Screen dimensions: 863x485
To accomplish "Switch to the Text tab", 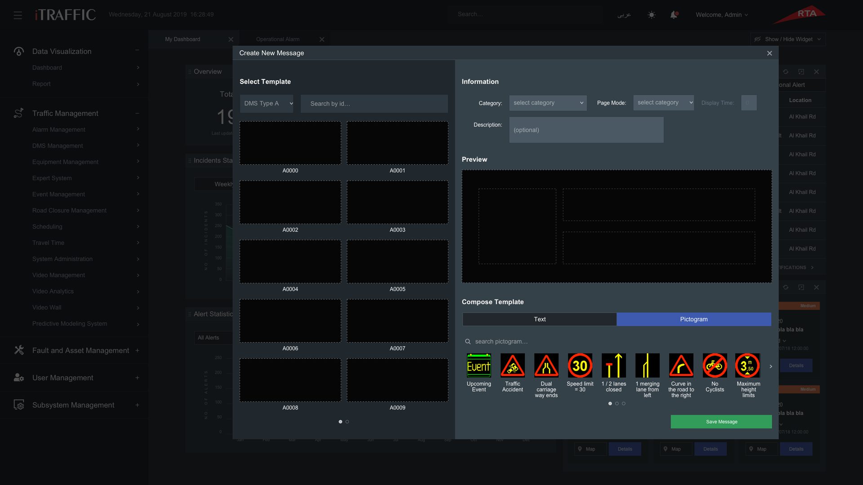I will 539,319.
